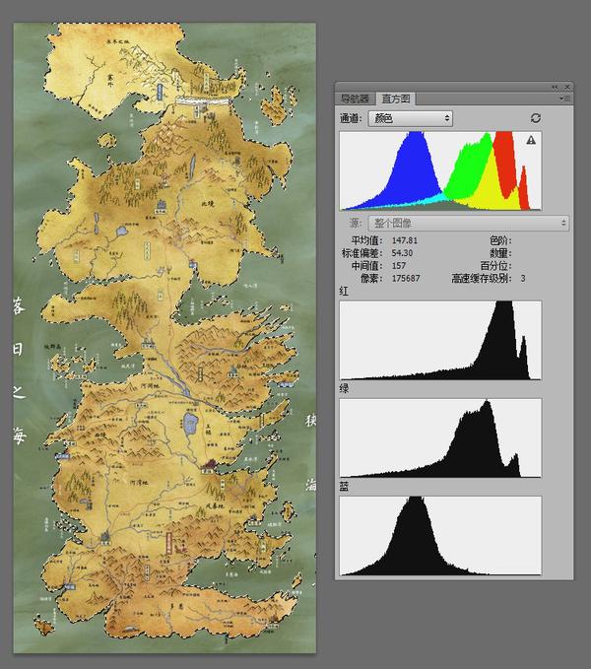Click the 北境 label on the map
591x669 pixels.
[208, 204]
